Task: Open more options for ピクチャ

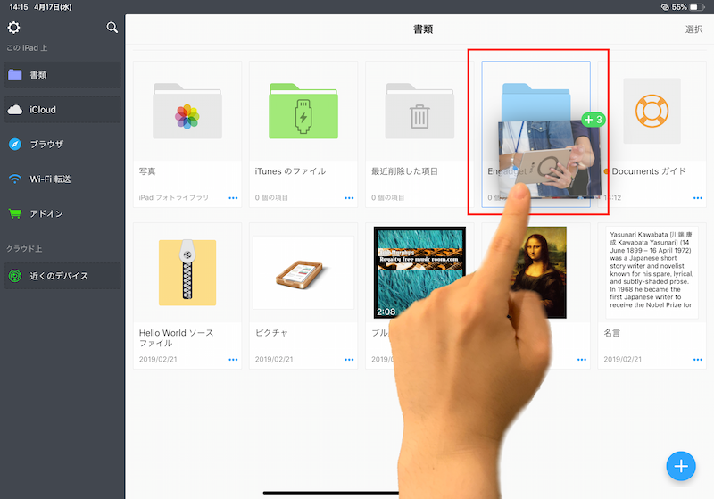Action: coord(349,360)
